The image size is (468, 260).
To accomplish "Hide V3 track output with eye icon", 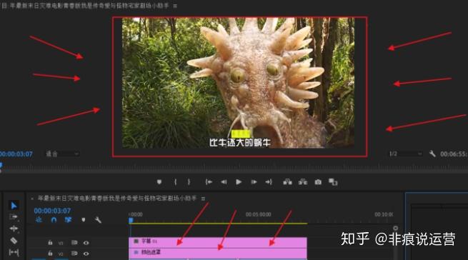I will point(86,243).
